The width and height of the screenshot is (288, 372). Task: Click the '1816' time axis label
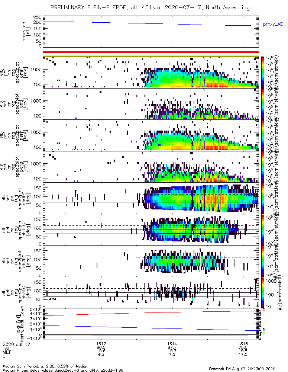coord(243,344)
